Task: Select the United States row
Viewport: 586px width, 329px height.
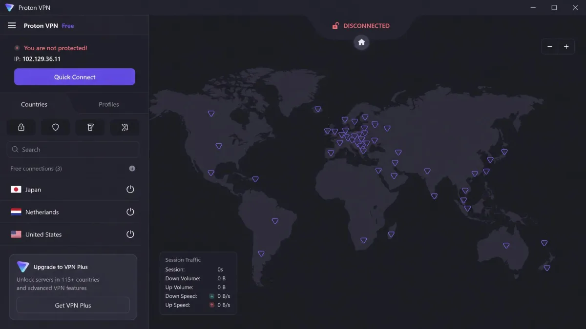Action: pyautogui.click(x=73, y=234)
